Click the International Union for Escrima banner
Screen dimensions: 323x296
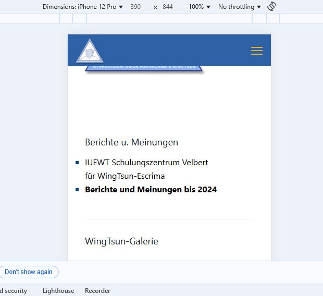pyautogui.click(x=144, y=68)
